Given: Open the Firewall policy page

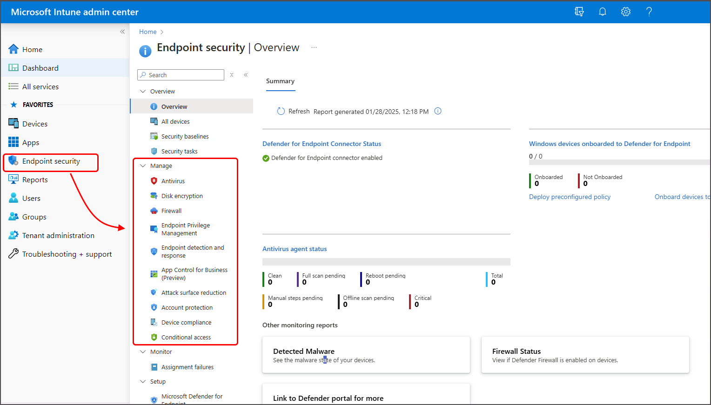Looking at the screenshot, I should [x=172, y=211].
